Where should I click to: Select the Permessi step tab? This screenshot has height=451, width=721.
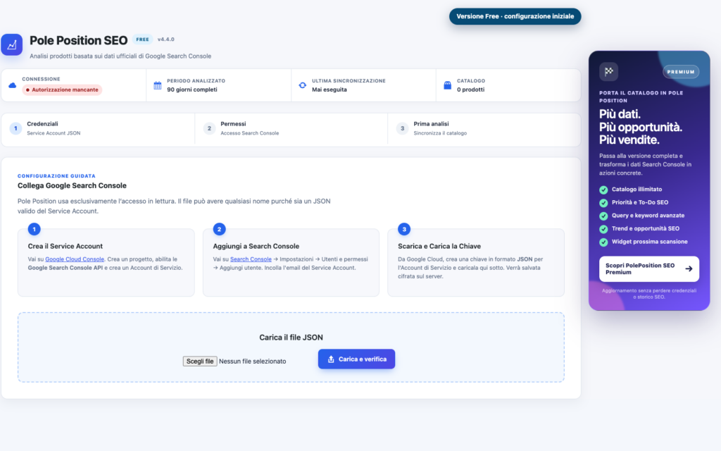tap(291, 128)
